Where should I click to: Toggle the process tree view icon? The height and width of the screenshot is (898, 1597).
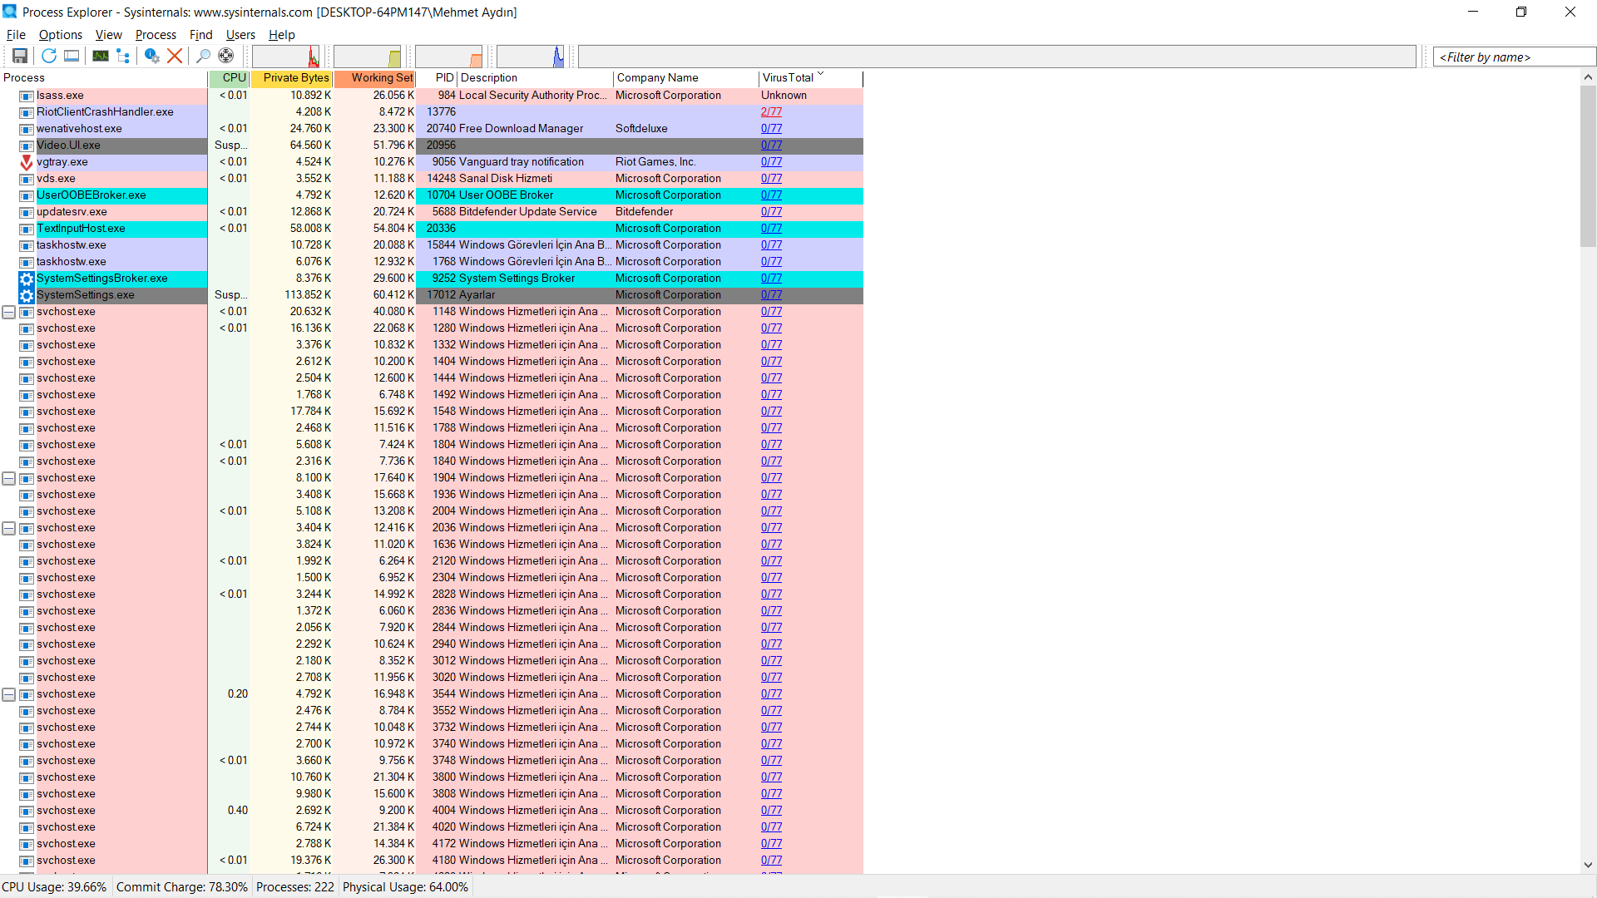[x=123, y=56]
